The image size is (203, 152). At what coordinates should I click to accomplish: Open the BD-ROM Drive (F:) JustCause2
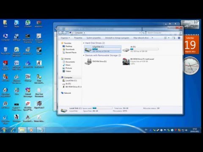pos(138,62)
